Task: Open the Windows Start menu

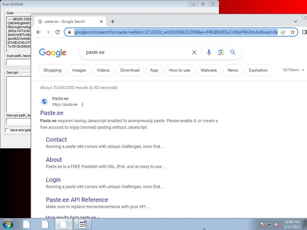Action: (8, 224)
